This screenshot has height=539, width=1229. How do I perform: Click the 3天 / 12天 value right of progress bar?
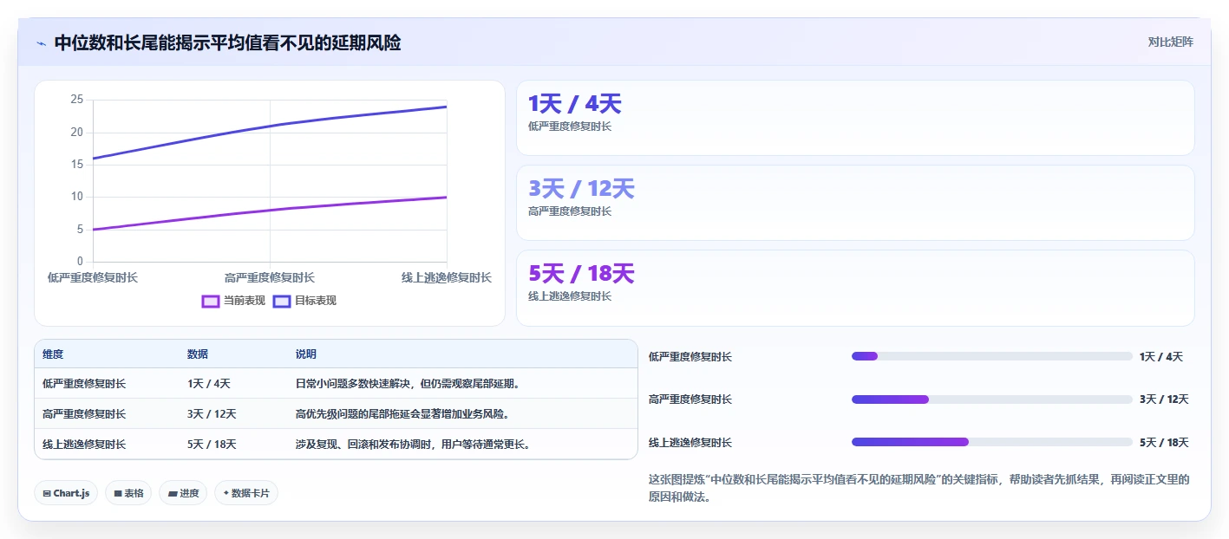(x=1164, y=399)
